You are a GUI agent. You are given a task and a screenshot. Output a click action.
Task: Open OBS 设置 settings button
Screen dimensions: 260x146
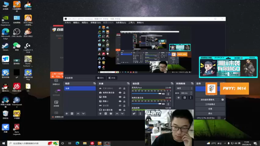[210, 109]
